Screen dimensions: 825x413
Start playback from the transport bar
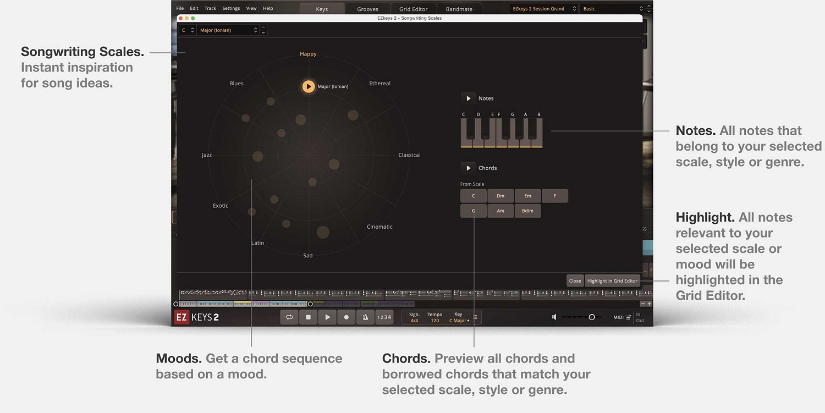click(x=327, y=317)
